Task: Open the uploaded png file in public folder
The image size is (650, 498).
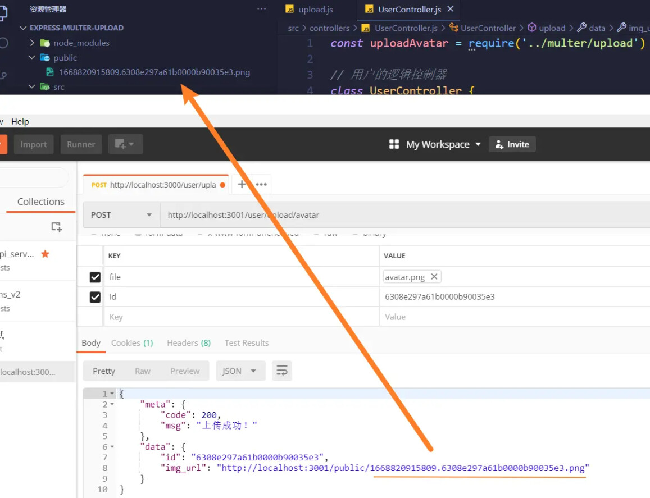Action: pyautogui.click(x=154, y=72)
